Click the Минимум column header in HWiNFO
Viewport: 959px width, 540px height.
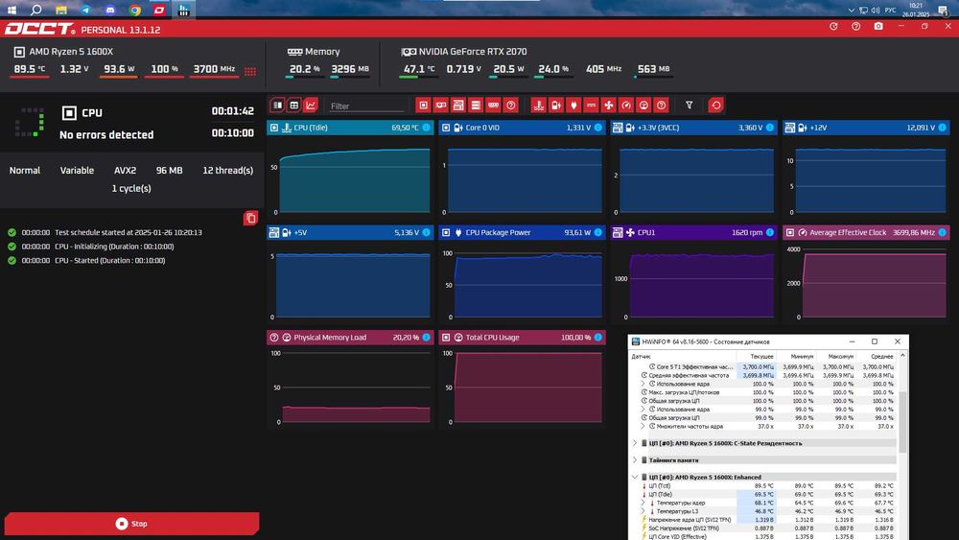797,356
